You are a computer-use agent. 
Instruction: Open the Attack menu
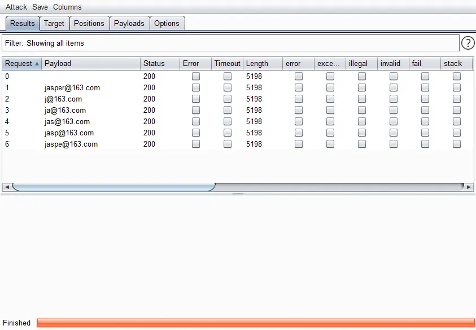pyautogui.click(x=16, y=7)
